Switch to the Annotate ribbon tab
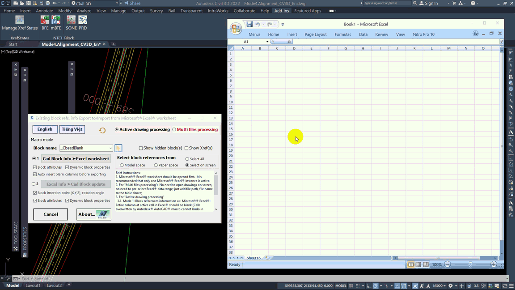Viewport: 515px width, 290px height. (x=44, y=11)
